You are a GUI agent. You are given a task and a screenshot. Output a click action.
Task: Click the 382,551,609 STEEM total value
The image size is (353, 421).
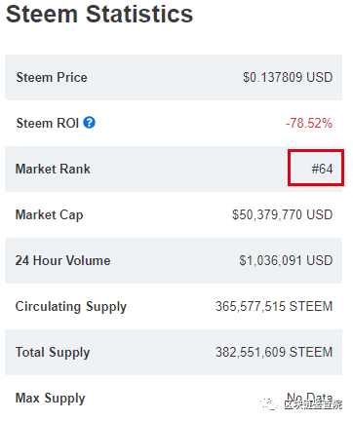(x=274, y=352)
